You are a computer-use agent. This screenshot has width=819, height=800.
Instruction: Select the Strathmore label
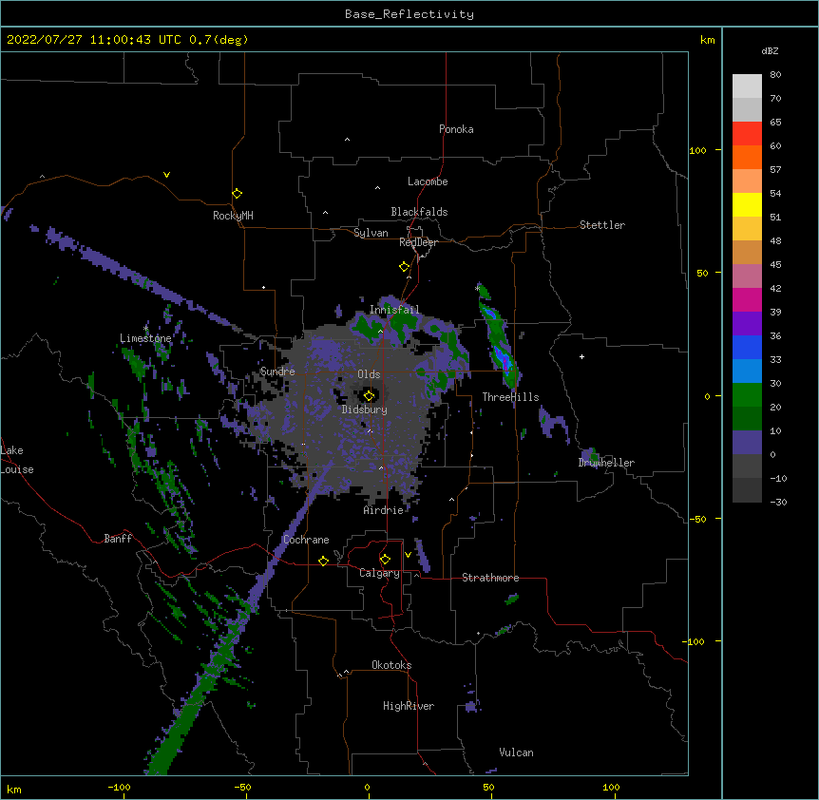click(x=490, y=578)
